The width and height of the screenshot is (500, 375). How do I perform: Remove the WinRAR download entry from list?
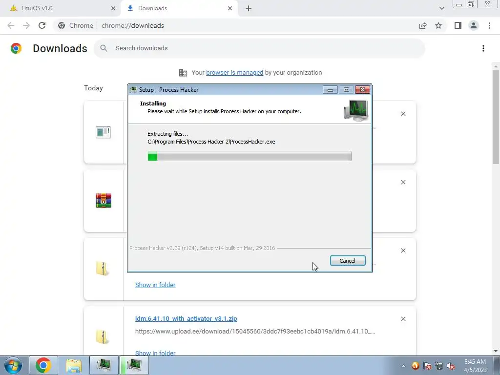coord(403,182)
